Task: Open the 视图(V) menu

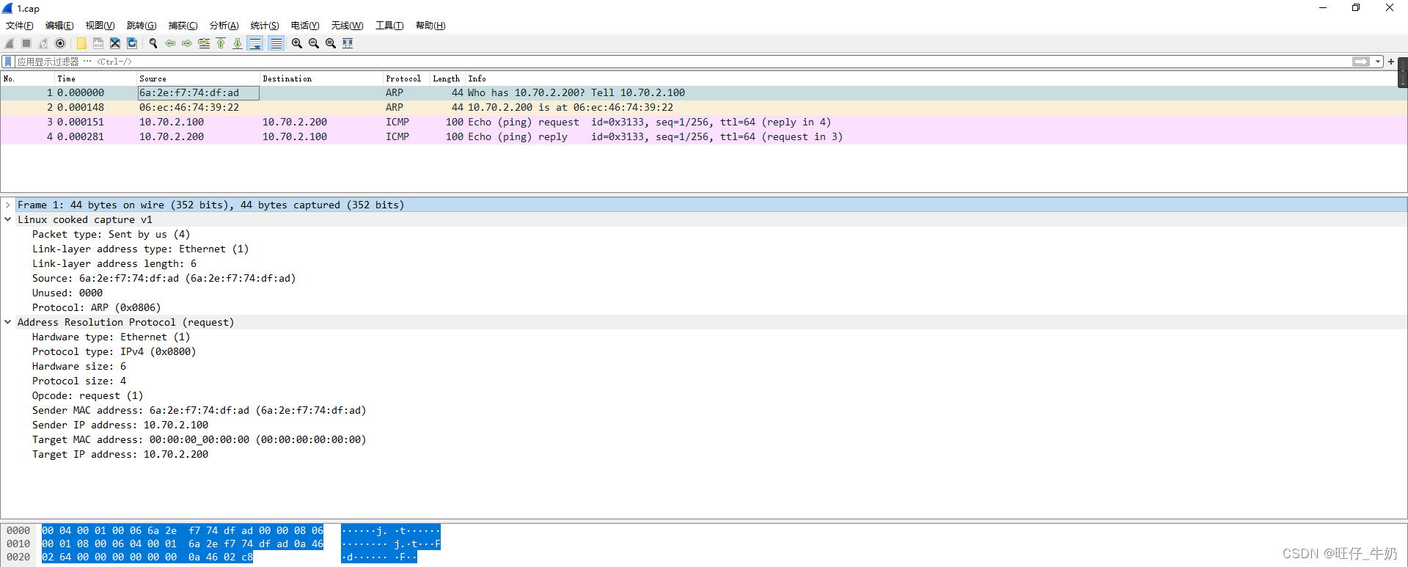Action: pos(100,26)
